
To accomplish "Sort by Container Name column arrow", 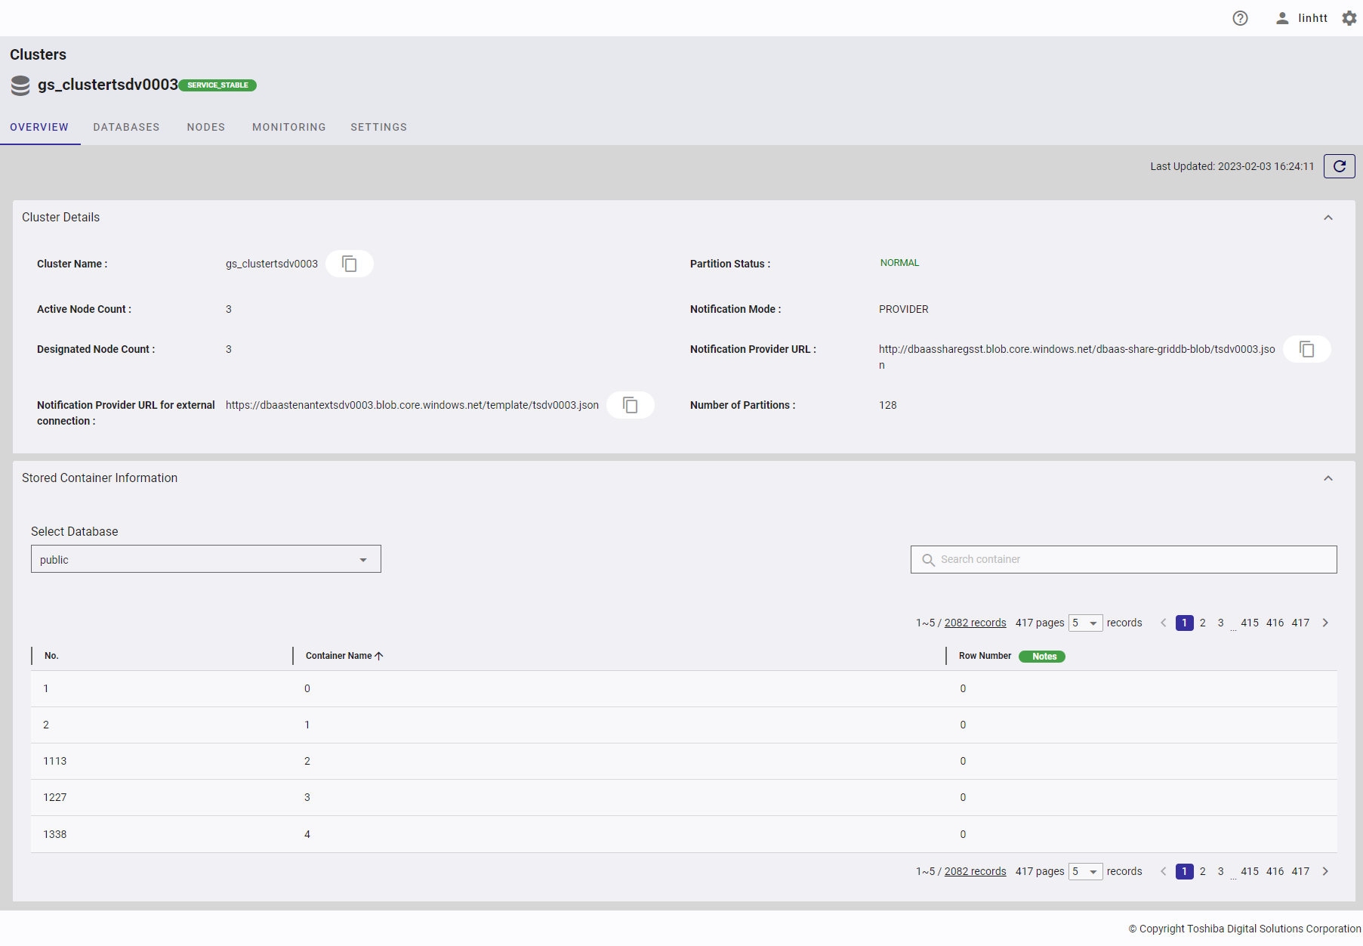I will (x=379, y=656).
